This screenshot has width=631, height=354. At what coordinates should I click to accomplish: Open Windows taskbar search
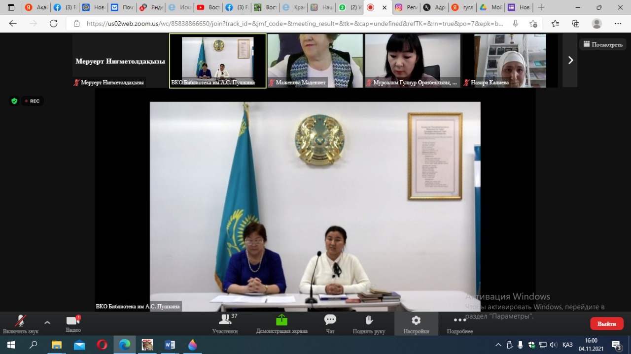tap(33, 345)
